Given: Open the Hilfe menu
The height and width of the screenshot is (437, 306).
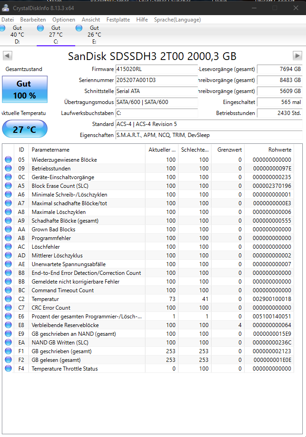Looking at the screenshot, I should tap(142, 20).
